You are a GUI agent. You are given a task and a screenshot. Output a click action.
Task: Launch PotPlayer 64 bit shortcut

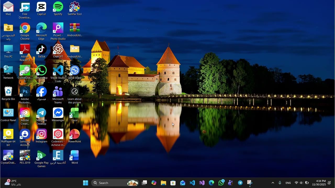tap(8, 138)
